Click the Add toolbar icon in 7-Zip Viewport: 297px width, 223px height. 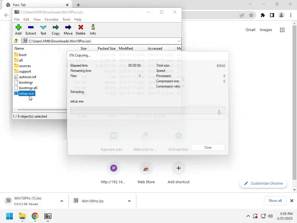18,30
